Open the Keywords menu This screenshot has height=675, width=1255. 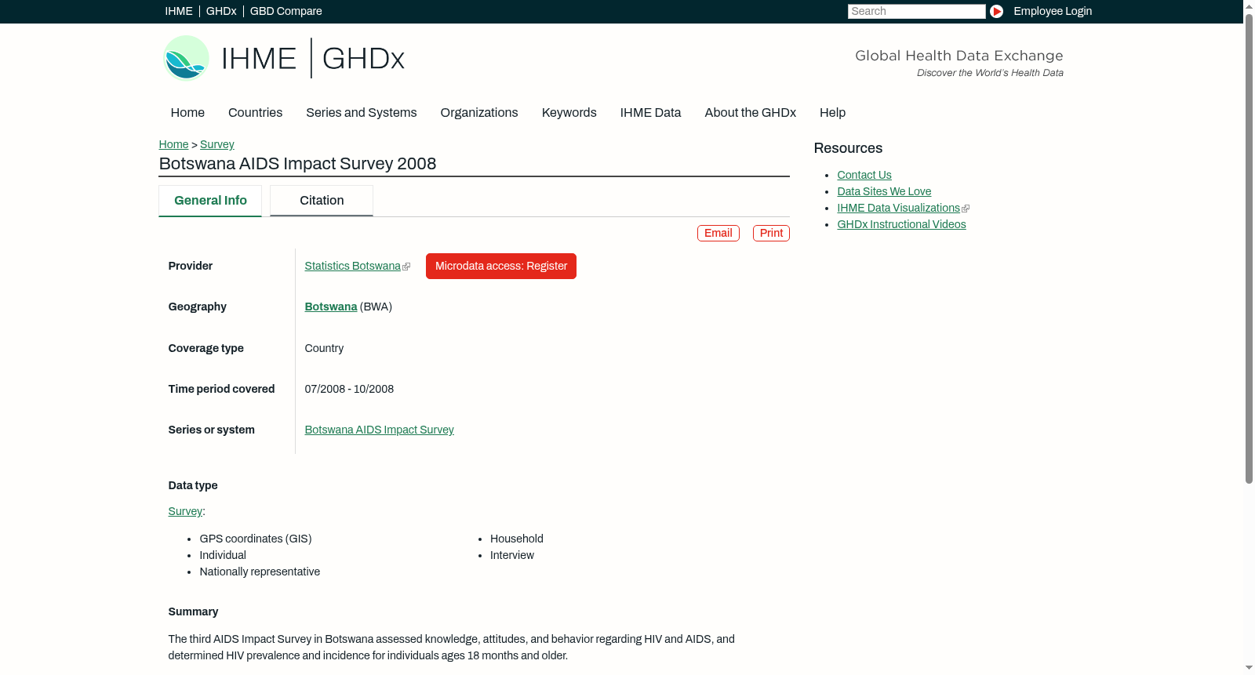pyautogui.click(x=569, y=113)
